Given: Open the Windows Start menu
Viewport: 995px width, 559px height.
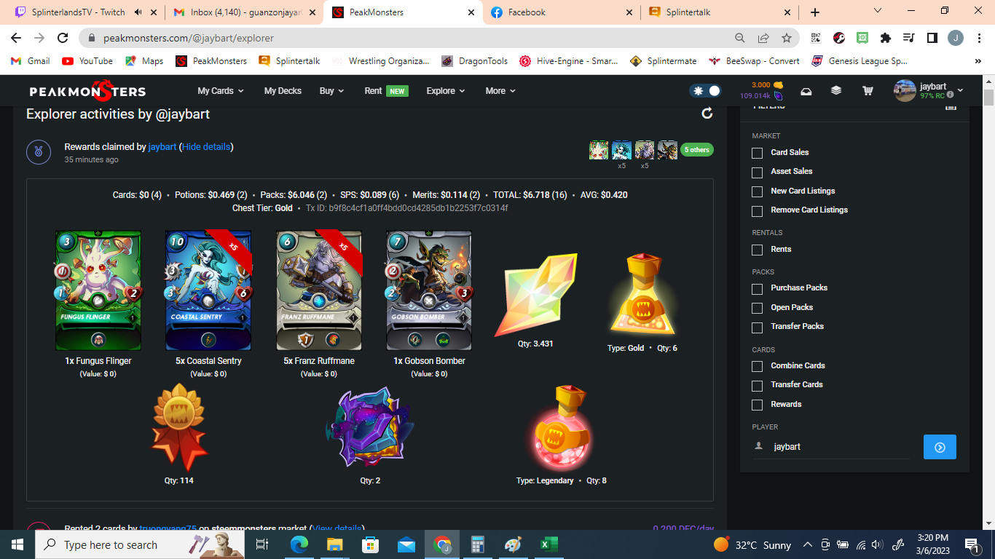Looking at the screenshot, I should coord(17,544).
